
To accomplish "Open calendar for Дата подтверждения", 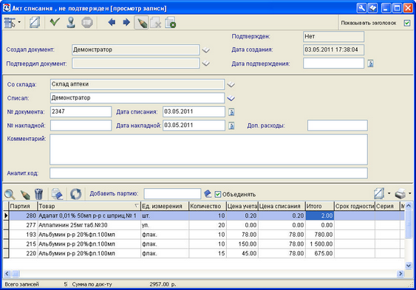I will click(371, 63).
